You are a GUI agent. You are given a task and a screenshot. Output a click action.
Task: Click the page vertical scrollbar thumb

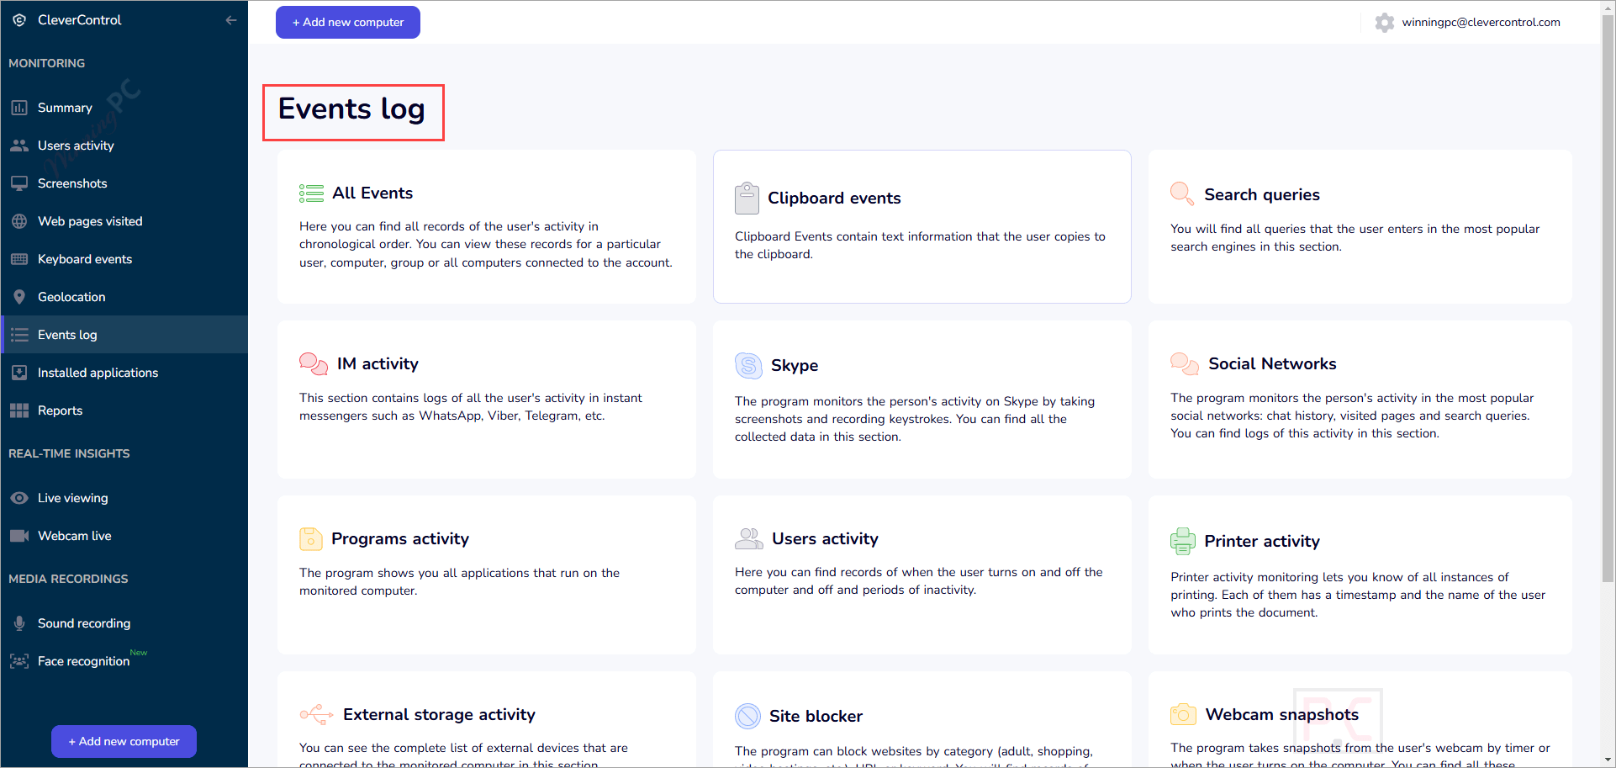point(1608,299)
